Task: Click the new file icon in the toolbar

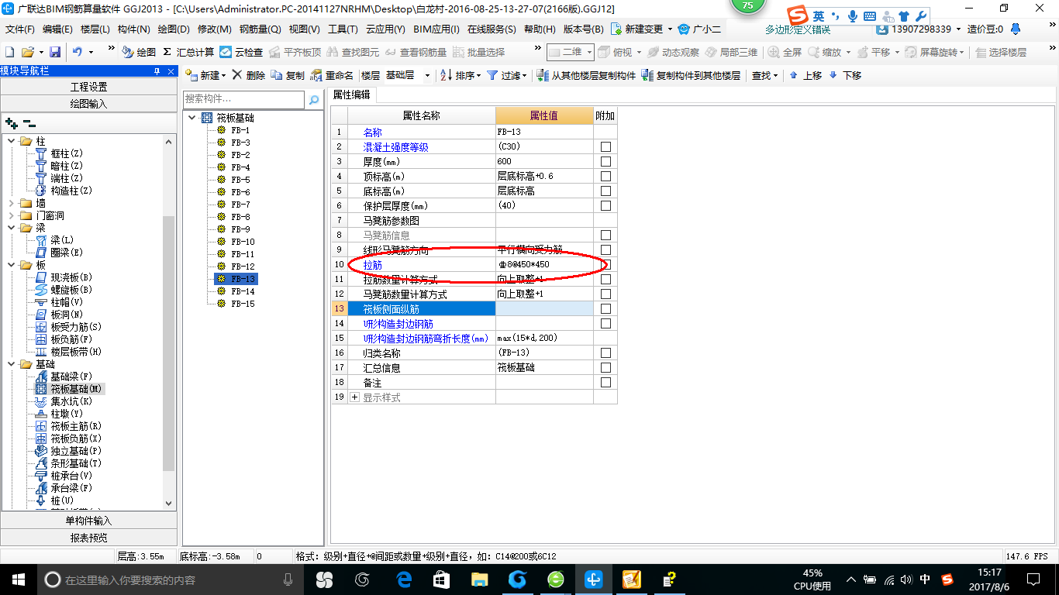Action: (x=9, y=52)
